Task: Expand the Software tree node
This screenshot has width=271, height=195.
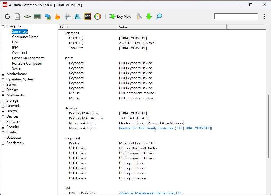Action: click(3, 122)
